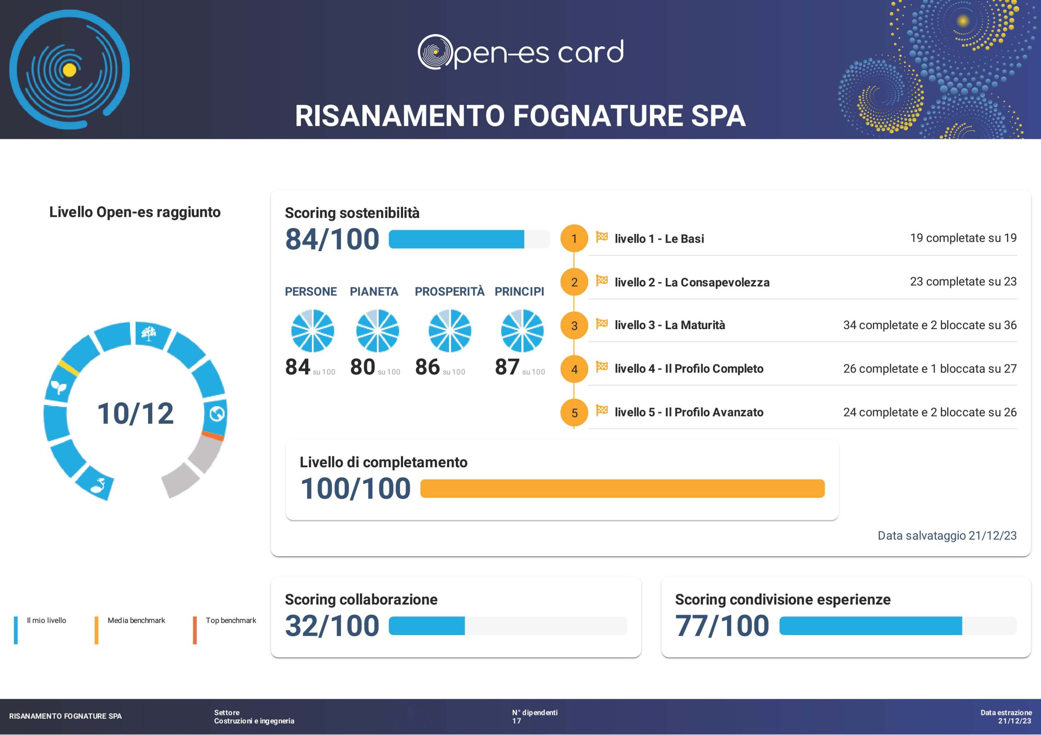Select the PRINCIPI score pie chart
Viewport: 1041px width, 735px height.
coord(522,331)
